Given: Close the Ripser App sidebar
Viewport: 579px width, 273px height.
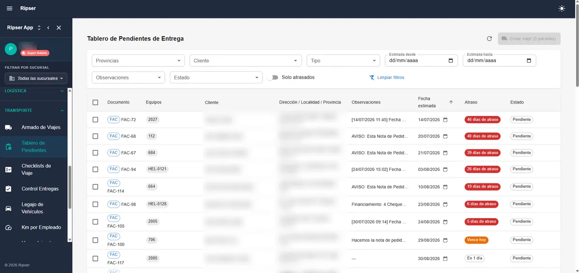Looking at the screenshot, I should pos(59,28).
